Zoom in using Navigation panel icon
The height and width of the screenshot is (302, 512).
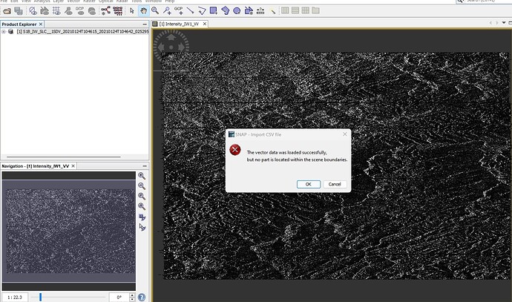[x=142, y=176]
